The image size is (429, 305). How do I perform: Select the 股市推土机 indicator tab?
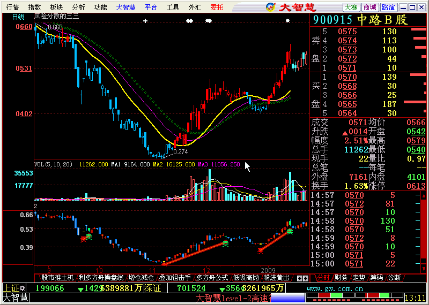[57, 278]
